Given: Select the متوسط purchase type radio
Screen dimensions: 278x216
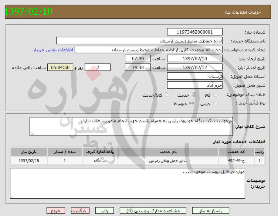Looking at the screenshot, I should (x=191, y=103).
